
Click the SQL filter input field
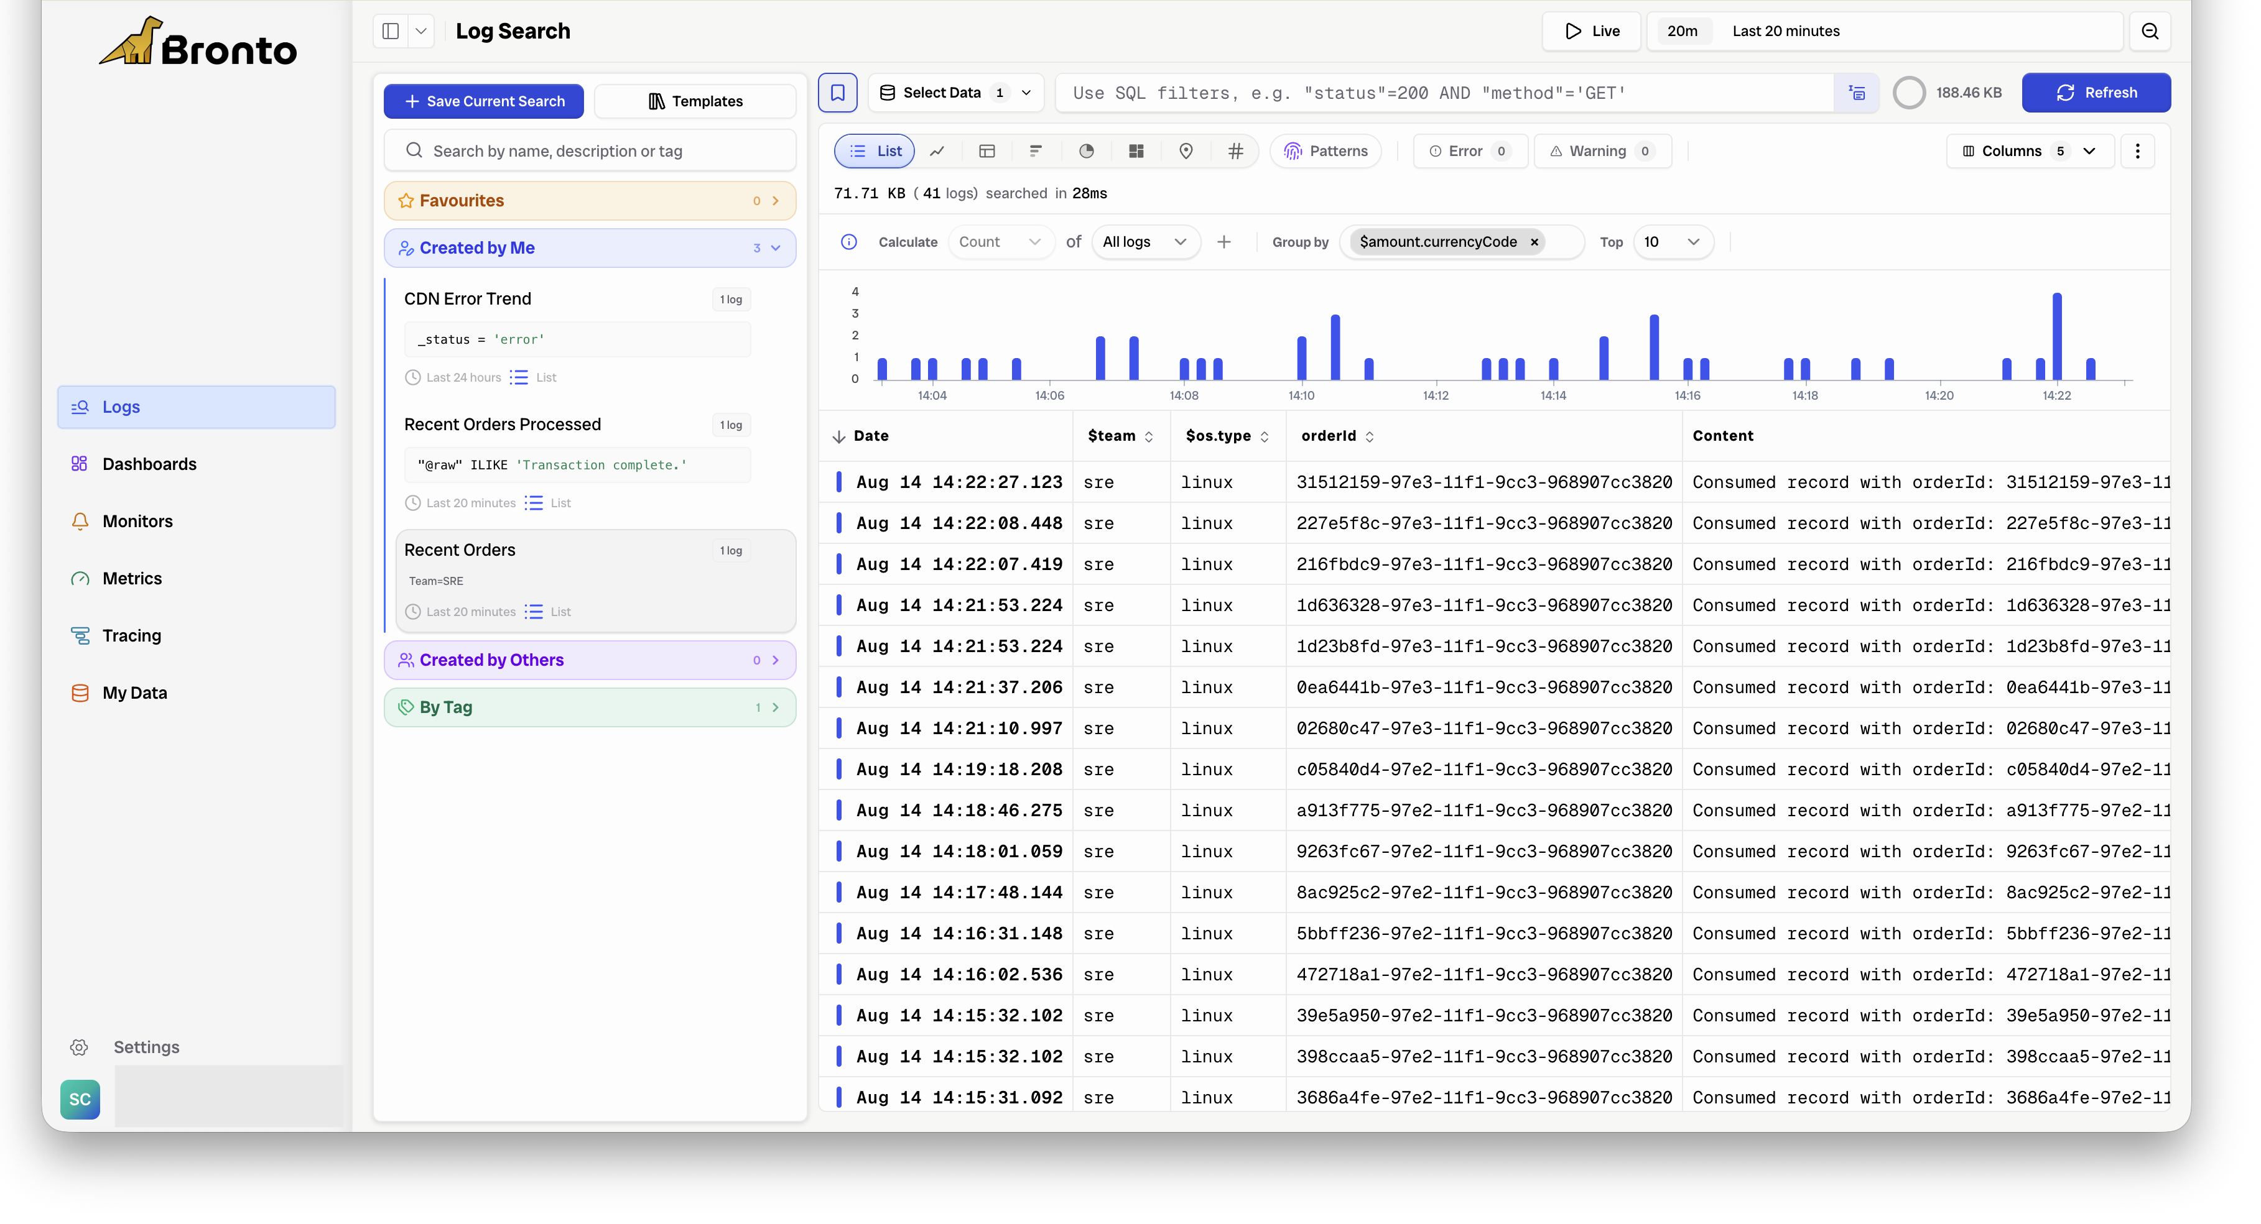[1444, 93]
